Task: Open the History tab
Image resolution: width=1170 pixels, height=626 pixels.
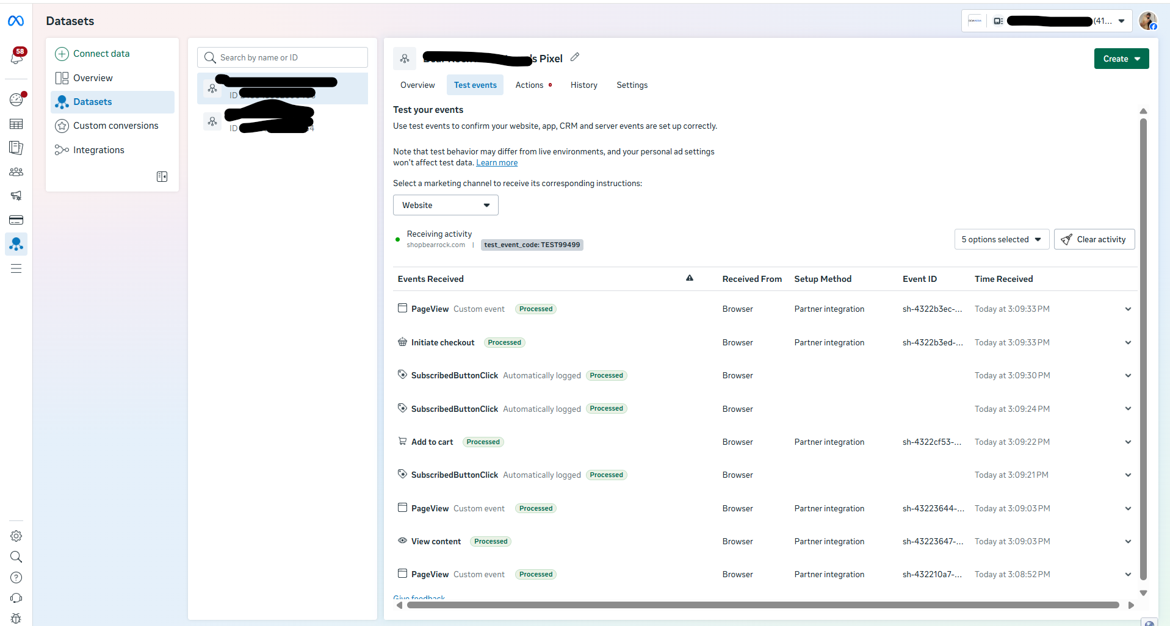Action: pyautogui.click(x=583, y=85)
